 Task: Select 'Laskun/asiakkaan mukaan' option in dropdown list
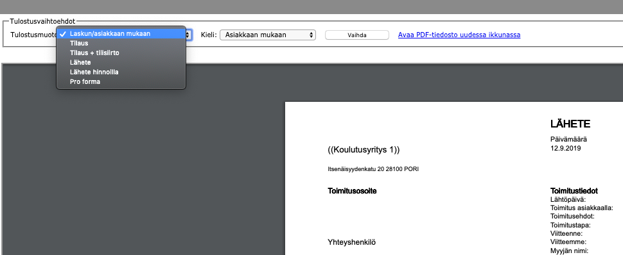[121, 34]
